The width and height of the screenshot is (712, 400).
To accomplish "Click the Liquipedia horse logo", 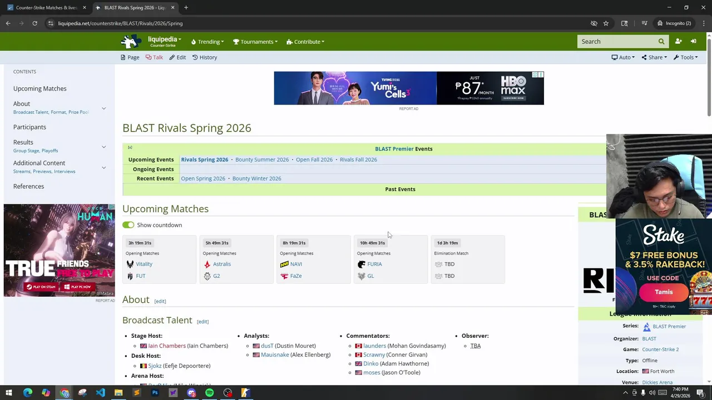I will tap(131, 41).
